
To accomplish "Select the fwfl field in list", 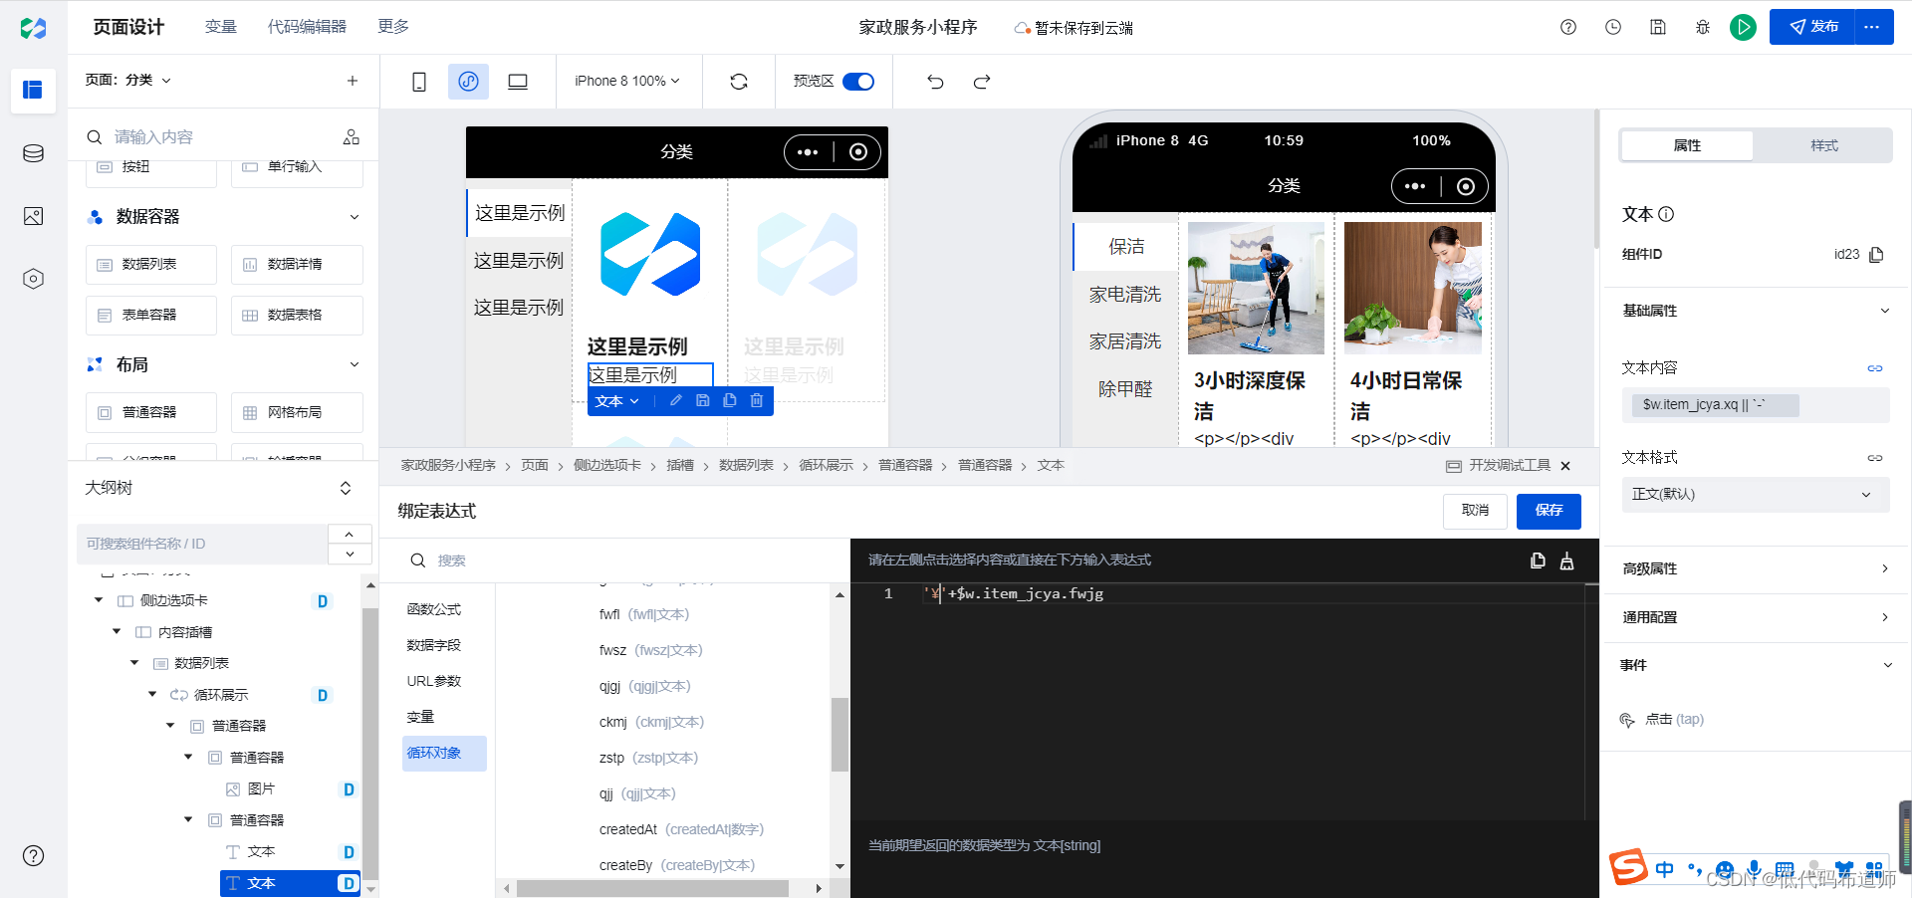I will pyautogui.click(x=644, y=614).
